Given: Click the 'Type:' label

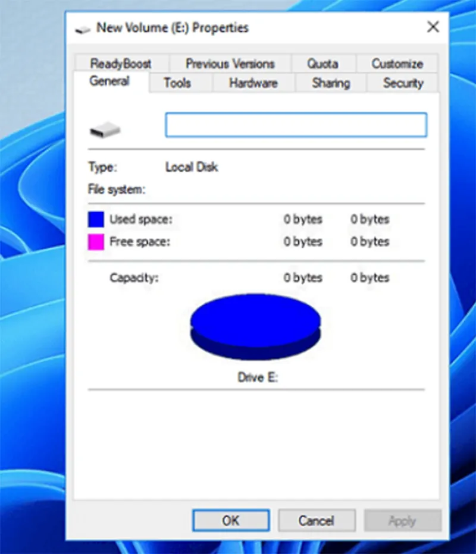Looking at the screenshot, I should [x=102, y=167].
